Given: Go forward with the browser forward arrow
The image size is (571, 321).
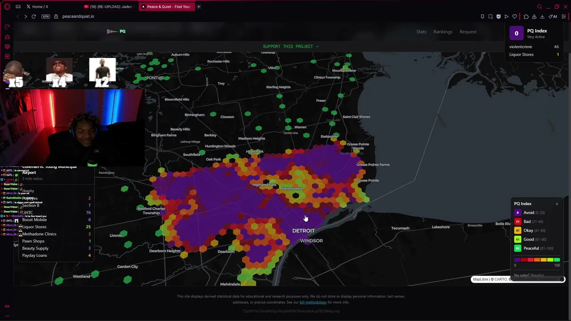Looking at the screenshot, I should click(x=25, y=16).
